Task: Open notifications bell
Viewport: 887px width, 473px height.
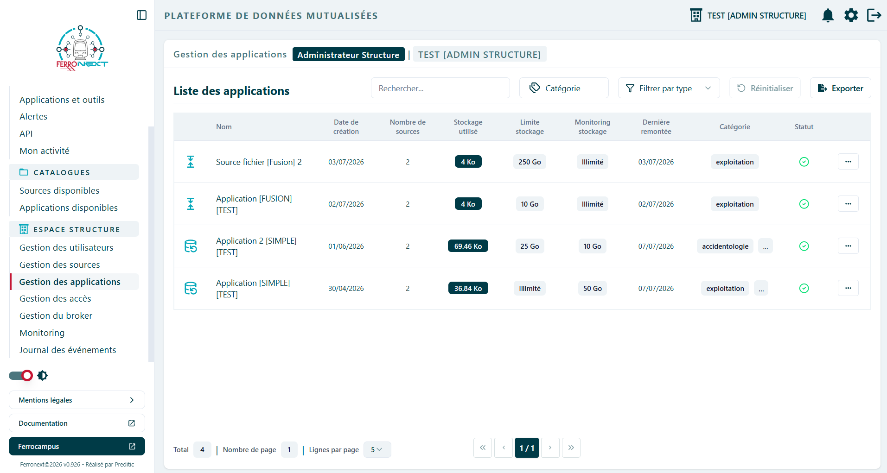Action: (828, 15)
